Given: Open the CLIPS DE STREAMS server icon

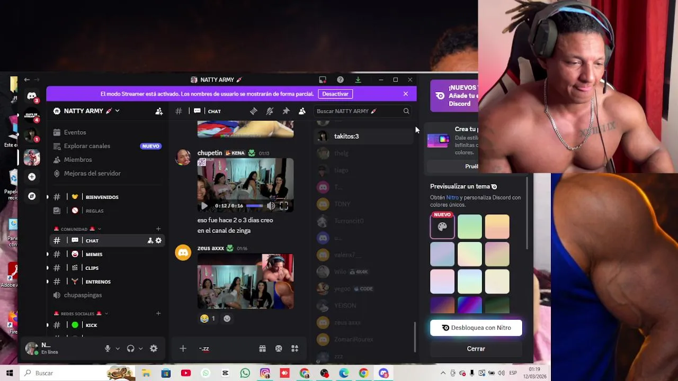Looking at the screenshot, I should click(x=32, y=116).
